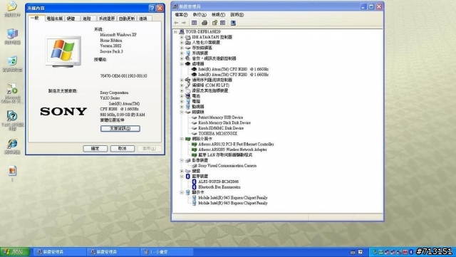Image resolution: width=456 pixels, height=257 pixels.
Task: Click the show/hide console tree toolbar icon
Action: 195,23
